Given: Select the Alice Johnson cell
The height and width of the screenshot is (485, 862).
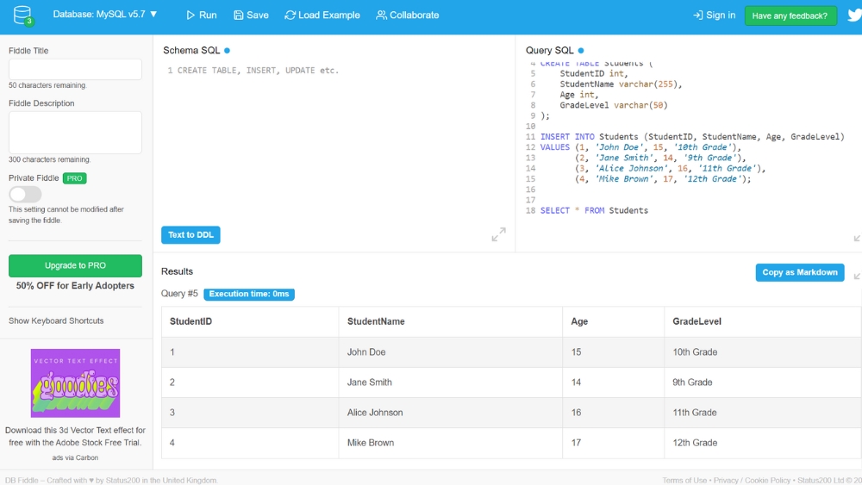Looking at the screenshot, I should click(450, 413).
